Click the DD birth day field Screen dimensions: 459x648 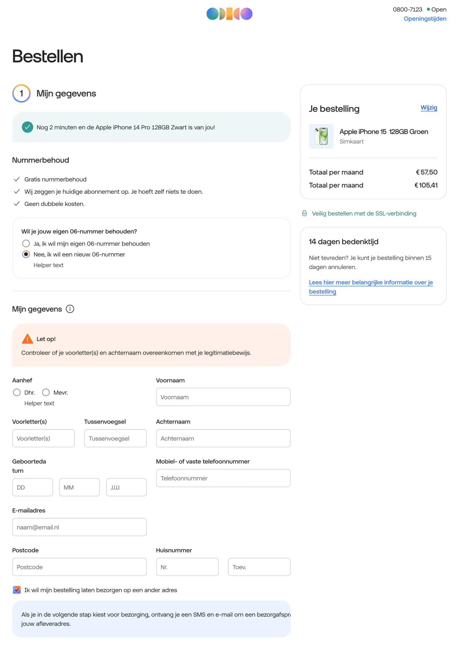point(33,487)
